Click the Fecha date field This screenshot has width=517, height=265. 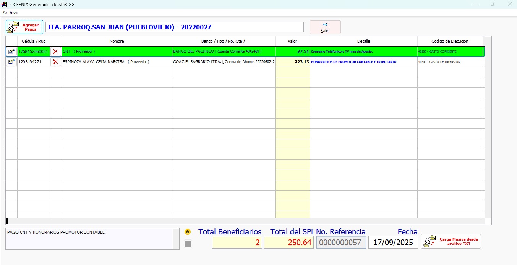pos(393,243)
